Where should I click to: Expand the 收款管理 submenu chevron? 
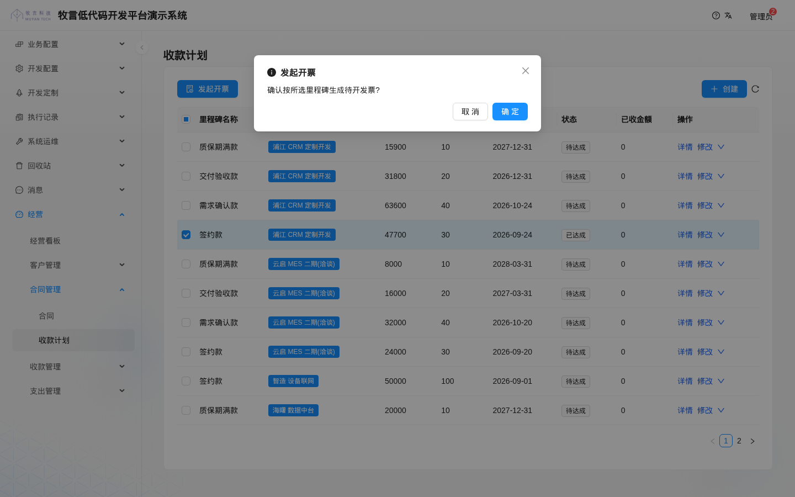pyautogui.click(x=122, y=367)
